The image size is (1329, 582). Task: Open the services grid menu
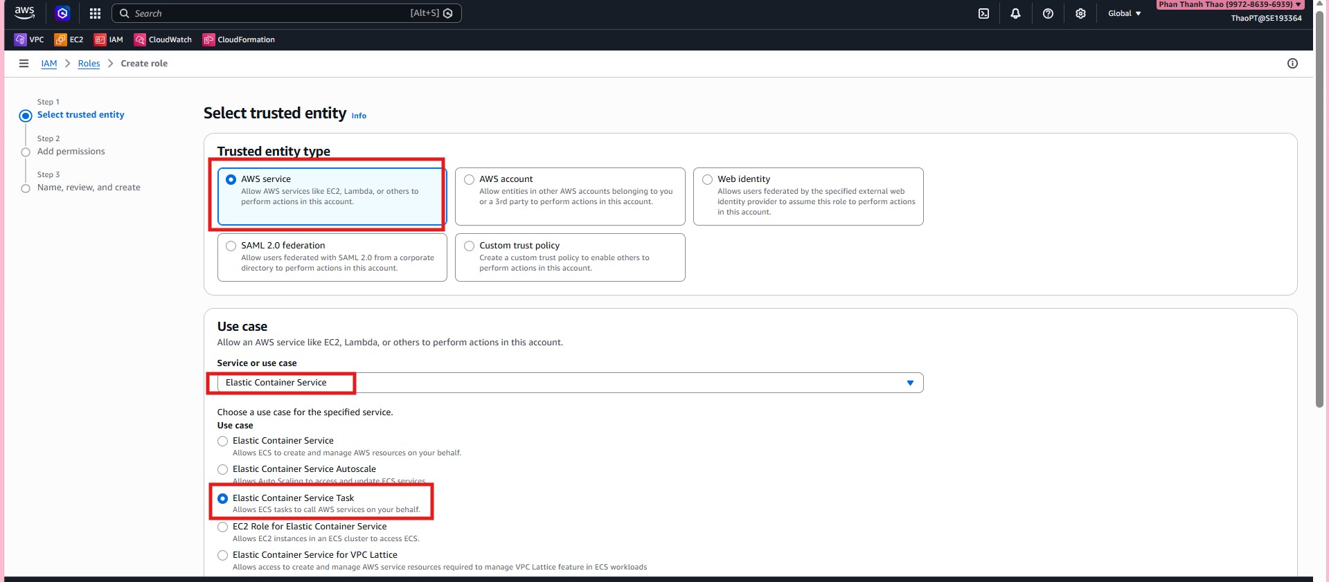[x=95, y=14]
